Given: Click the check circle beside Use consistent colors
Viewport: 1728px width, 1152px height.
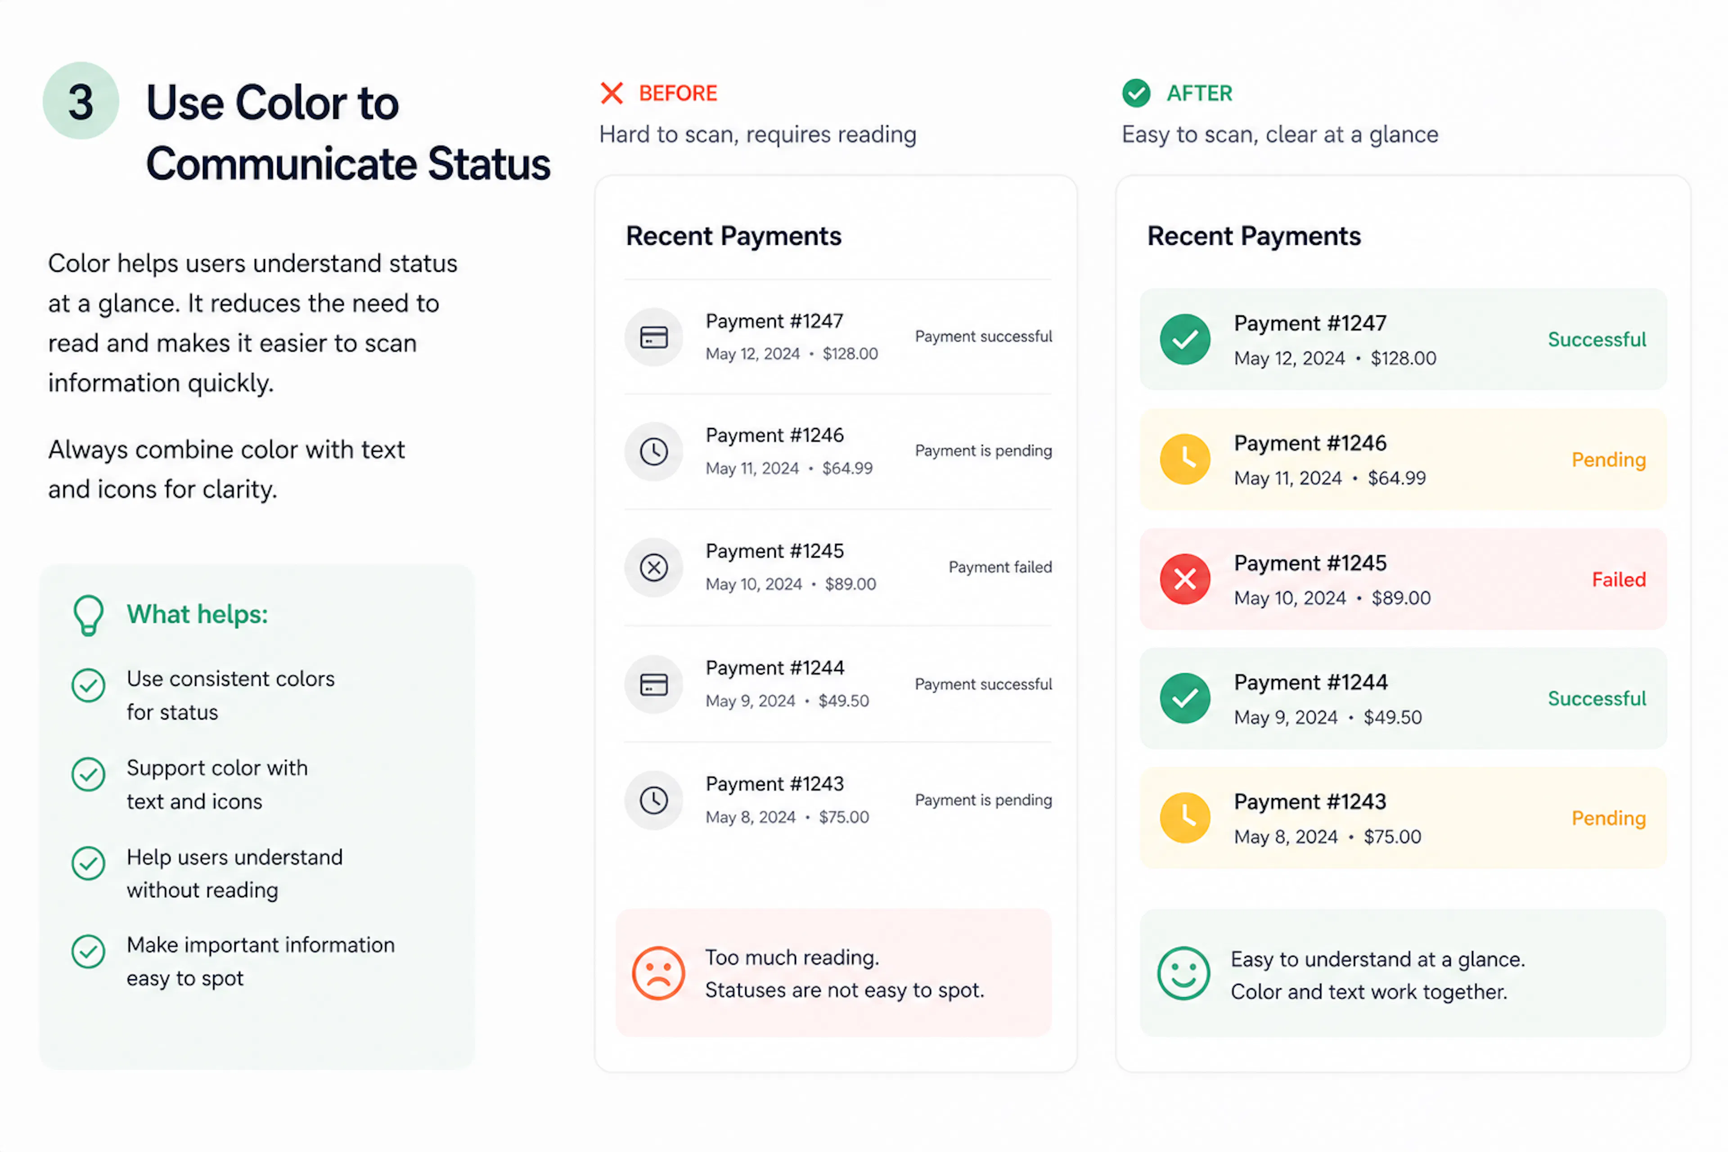Looking at the screenshot, I should click(x=88, y=685).
